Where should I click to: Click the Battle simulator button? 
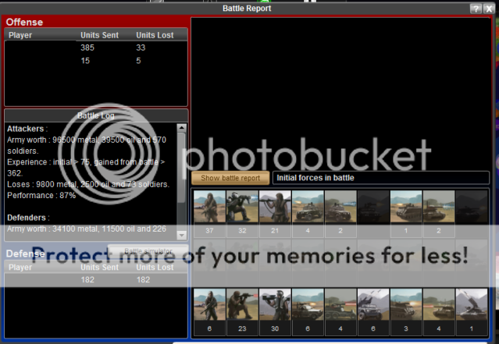pyautogui.click(x=148, y=251)
